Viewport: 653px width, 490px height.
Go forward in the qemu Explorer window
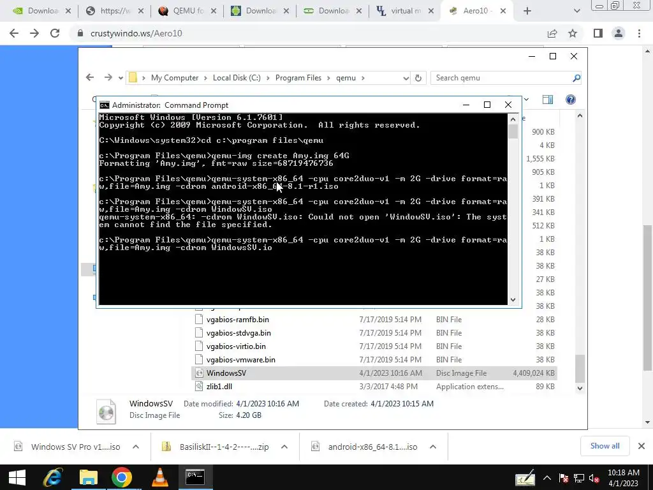(x=108, y=77)
